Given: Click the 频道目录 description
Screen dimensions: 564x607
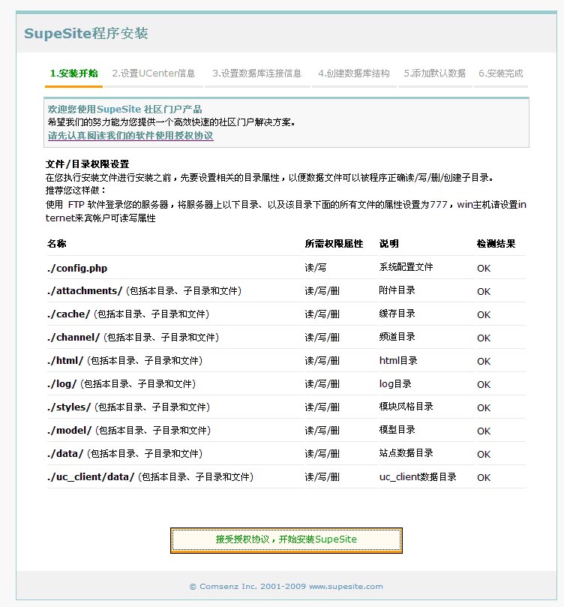Looking at the screenshot, I should coord(397,336).
